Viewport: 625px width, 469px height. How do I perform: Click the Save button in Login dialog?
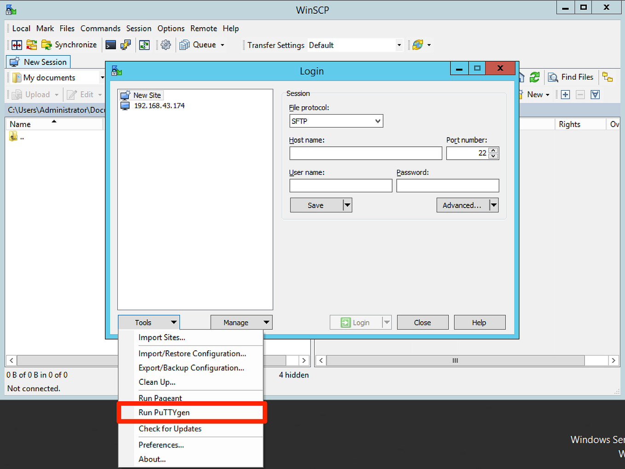point(315,205)
